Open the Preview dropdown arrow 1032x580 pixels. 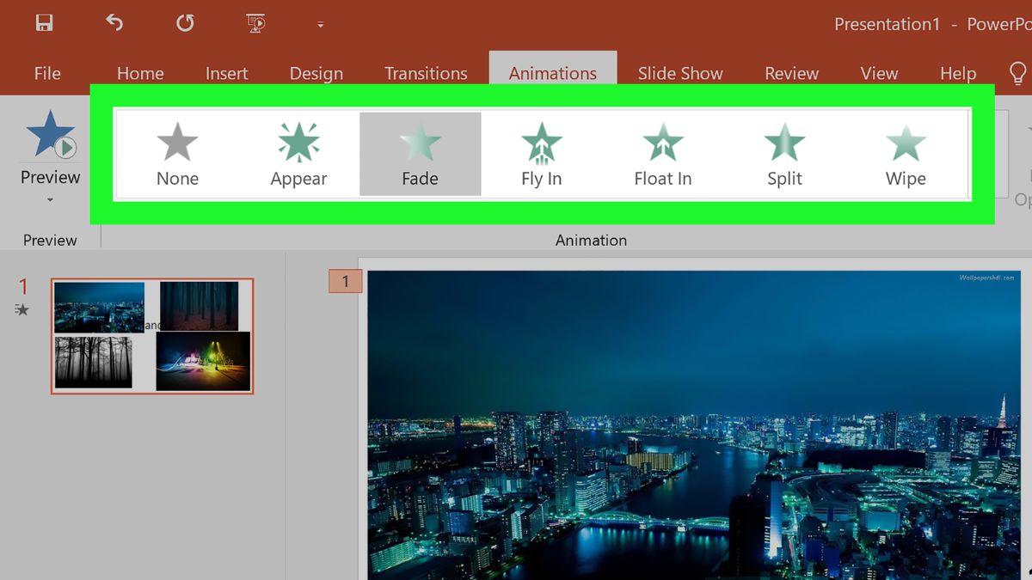click(x=50, y=199)
